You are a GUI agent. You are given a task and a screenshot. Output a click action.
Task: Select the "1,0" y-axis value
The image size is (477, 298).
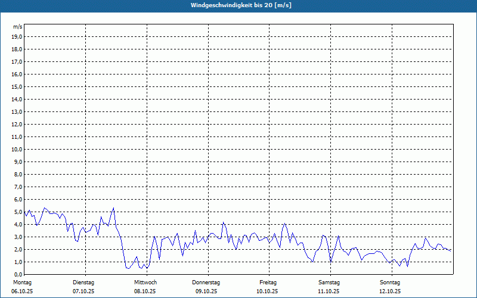[x=18, y=262]
